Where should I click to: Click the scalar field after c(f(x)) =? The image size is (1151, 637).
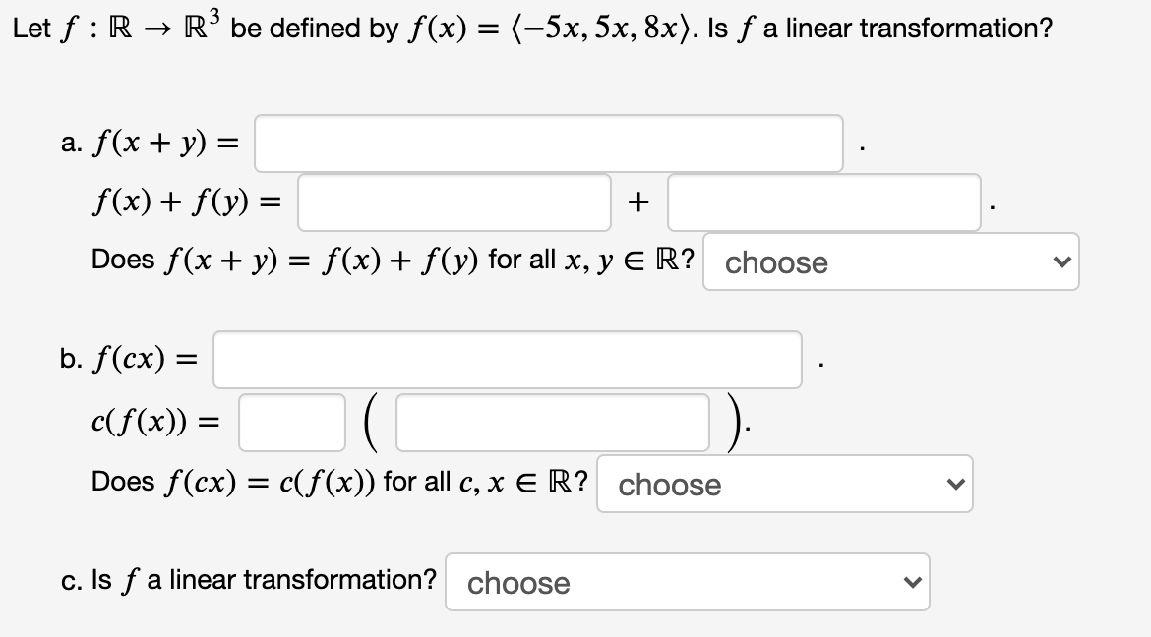tap(291, 421)
